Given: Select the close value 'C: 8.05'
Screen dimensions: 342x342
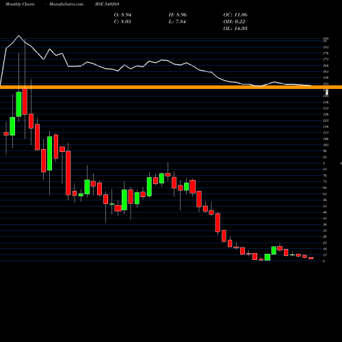Looking at the screenshot, I should tap(122, 22).
